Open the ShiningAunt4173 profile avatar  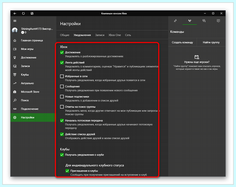click(x=15, y=30)
